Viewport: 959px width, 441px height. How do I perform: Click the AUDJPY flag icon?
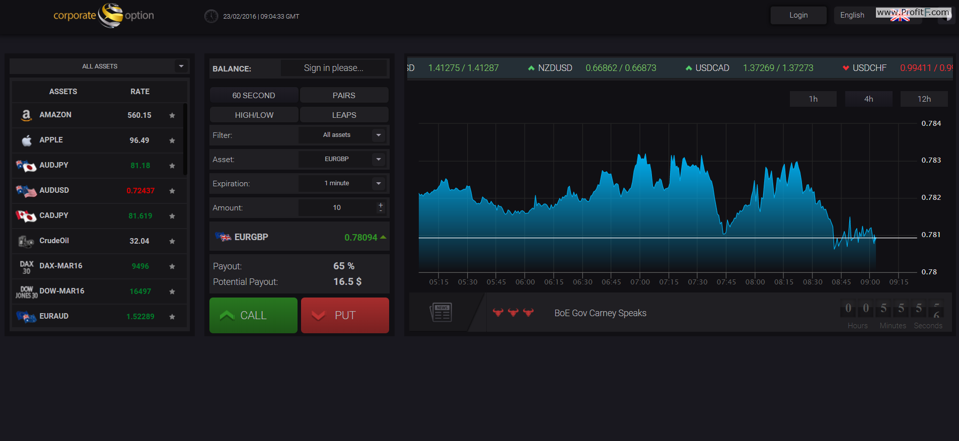26,166
